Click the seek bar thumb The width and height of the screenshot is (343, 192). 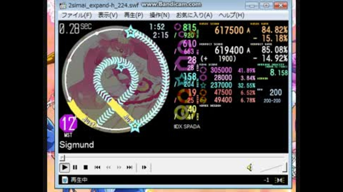62,158
